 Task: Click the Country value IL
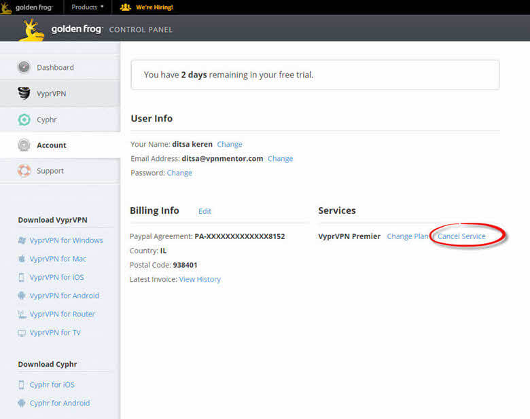click(163, 251)
